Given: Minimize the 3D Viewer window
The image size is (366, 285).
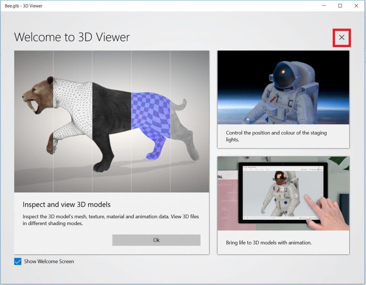Looking at the screenshot, I should pos(324,6).
